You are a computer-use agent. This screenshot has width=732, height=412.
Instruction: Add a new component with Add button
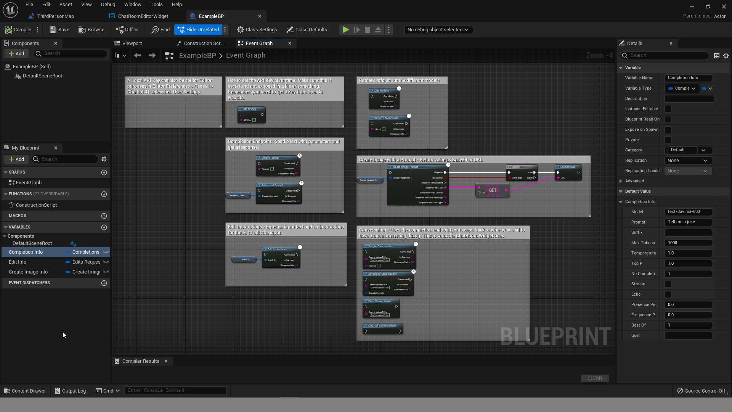point(16,53)
